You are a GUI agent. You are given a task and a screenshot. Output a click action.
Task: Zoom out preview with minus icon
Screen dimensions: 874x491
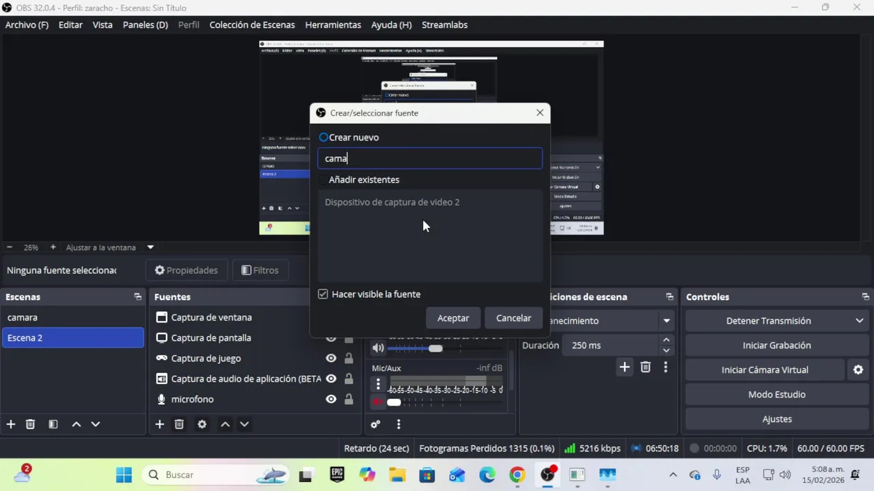point(10,247)
